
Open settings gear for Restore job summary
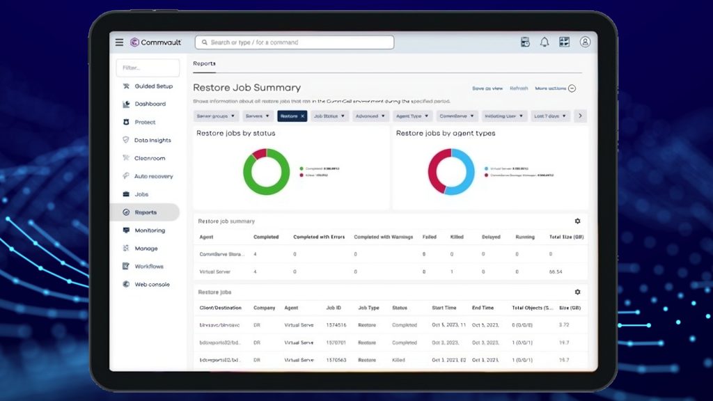pyautogui.click(x=577, y=221)
